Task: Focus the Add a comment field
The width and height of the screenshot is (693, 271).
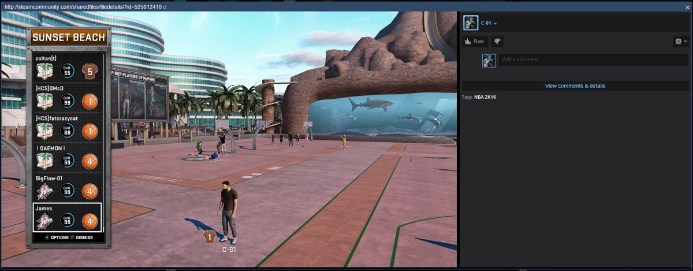Action: click(593, 60)
